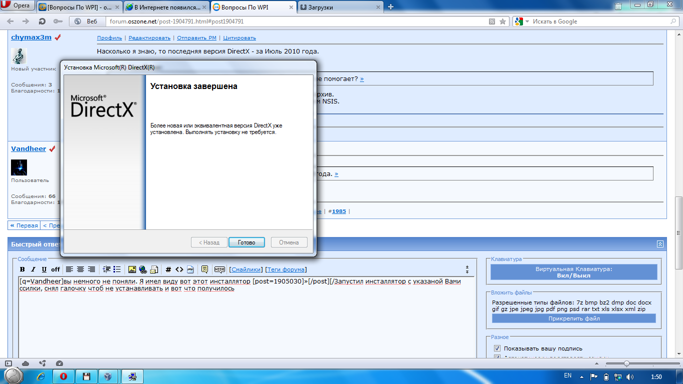The width and height of the screenshot is (683, 384).
Task: Go to '« Первая' page link
Action: [24, 225]
